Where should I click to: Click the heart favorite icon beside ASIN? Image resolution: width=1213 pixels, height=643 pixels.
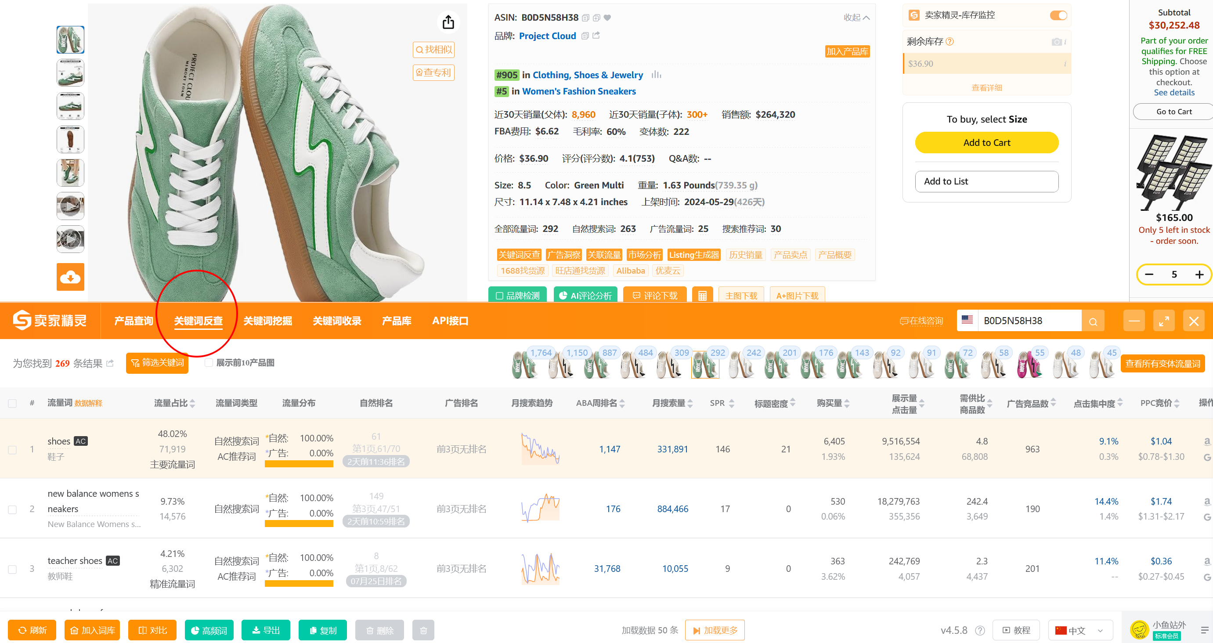tap(607, 18)
